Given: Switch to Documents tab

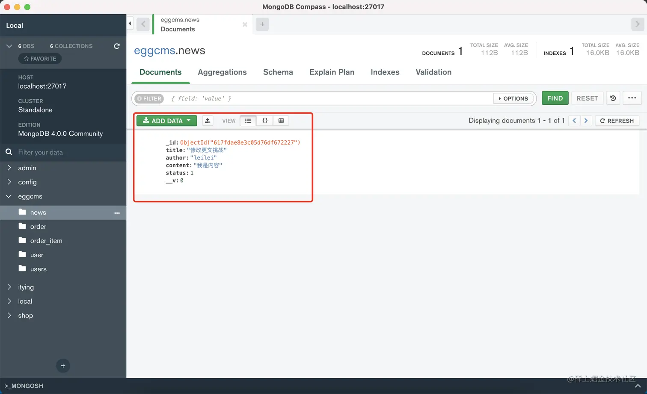Looking at the screenshot, I should click(160, 72).
